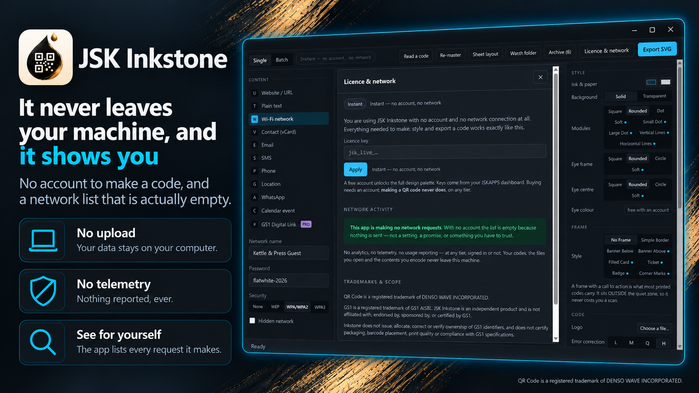Select the Website / URL content icon

click(255, 93)
